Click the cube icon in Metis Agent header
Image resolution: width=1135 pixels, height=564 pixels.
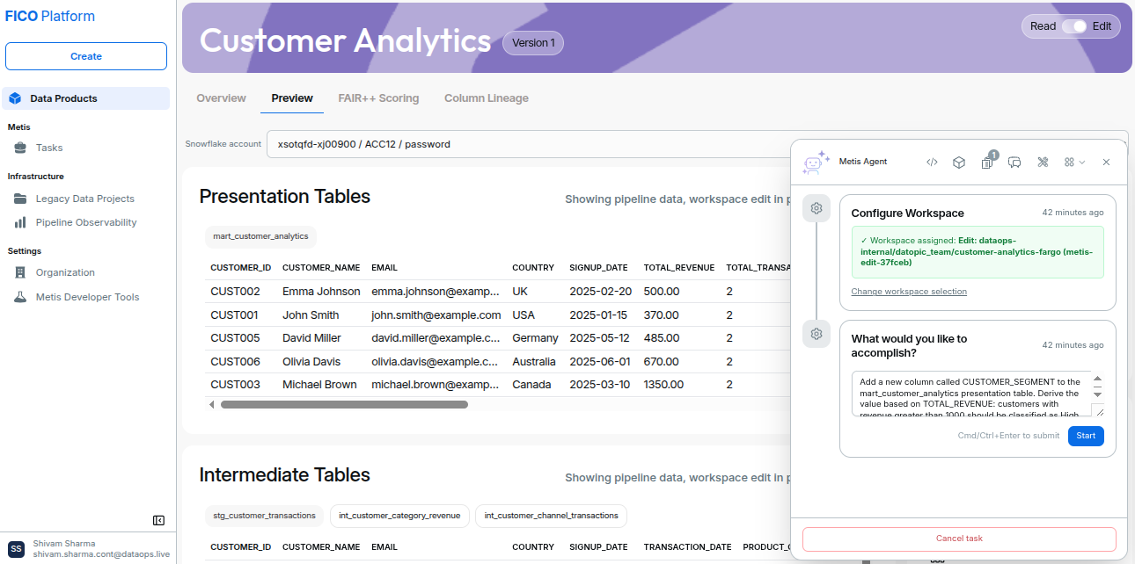[x=960, y=162]
